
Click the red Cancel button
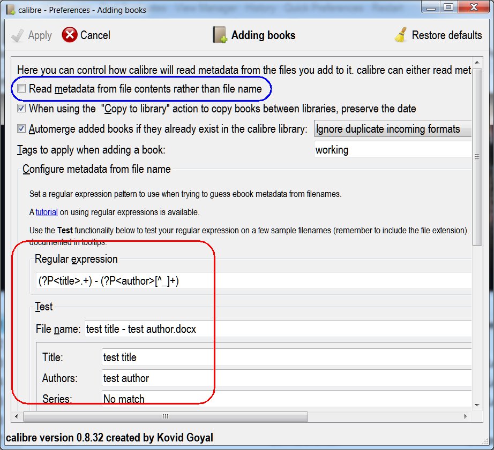[x=86, y=35]
